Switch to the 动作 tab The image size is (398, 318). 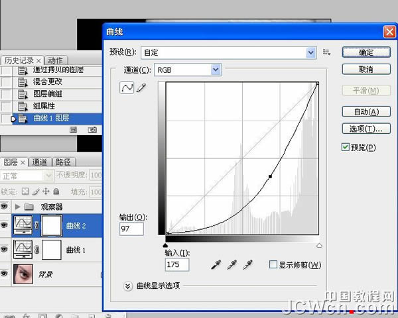tap(56, 60)
